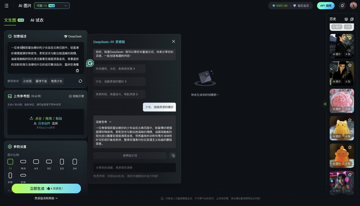Copy generated prompt with copy icon

tap(173, 156)
